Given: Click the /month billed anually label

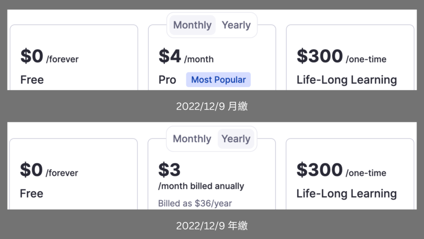Looking at the screenshot, I should tap(201, 186).
